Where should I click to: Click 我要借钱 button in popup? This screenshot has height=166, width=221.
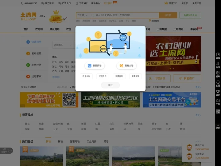click(135, 76)
